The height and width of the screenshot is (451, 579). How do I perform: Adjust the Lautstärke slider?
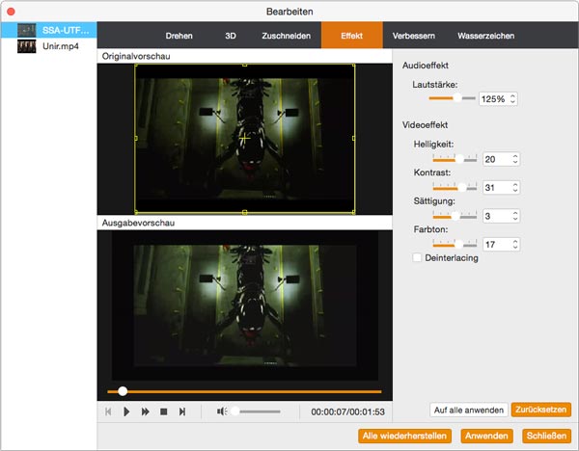click(x=452, y=98)
